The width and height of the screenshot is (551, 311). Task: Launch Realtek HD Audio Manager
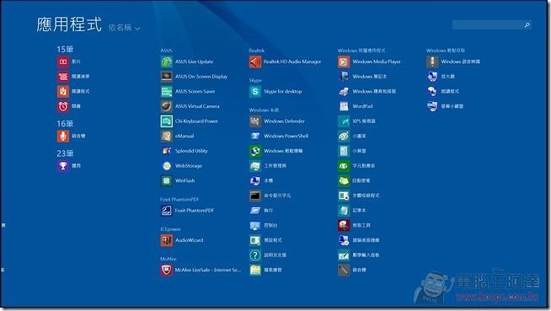tap(286, 62)
